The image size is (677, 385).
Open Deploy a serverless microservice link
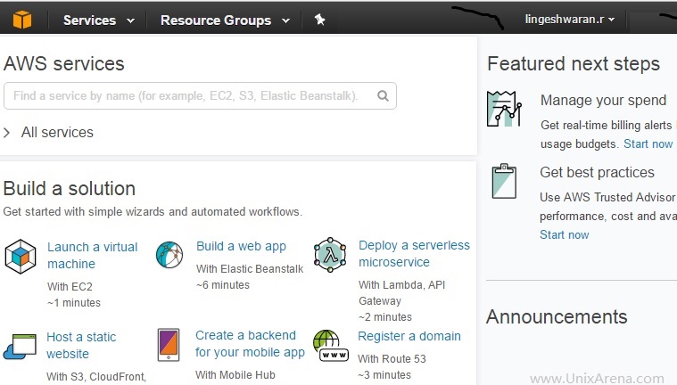click(x=414, y=253)
